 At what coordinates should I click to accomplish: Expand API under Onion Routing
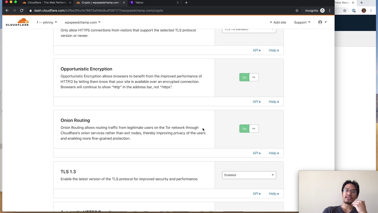[x=257, y=153]
